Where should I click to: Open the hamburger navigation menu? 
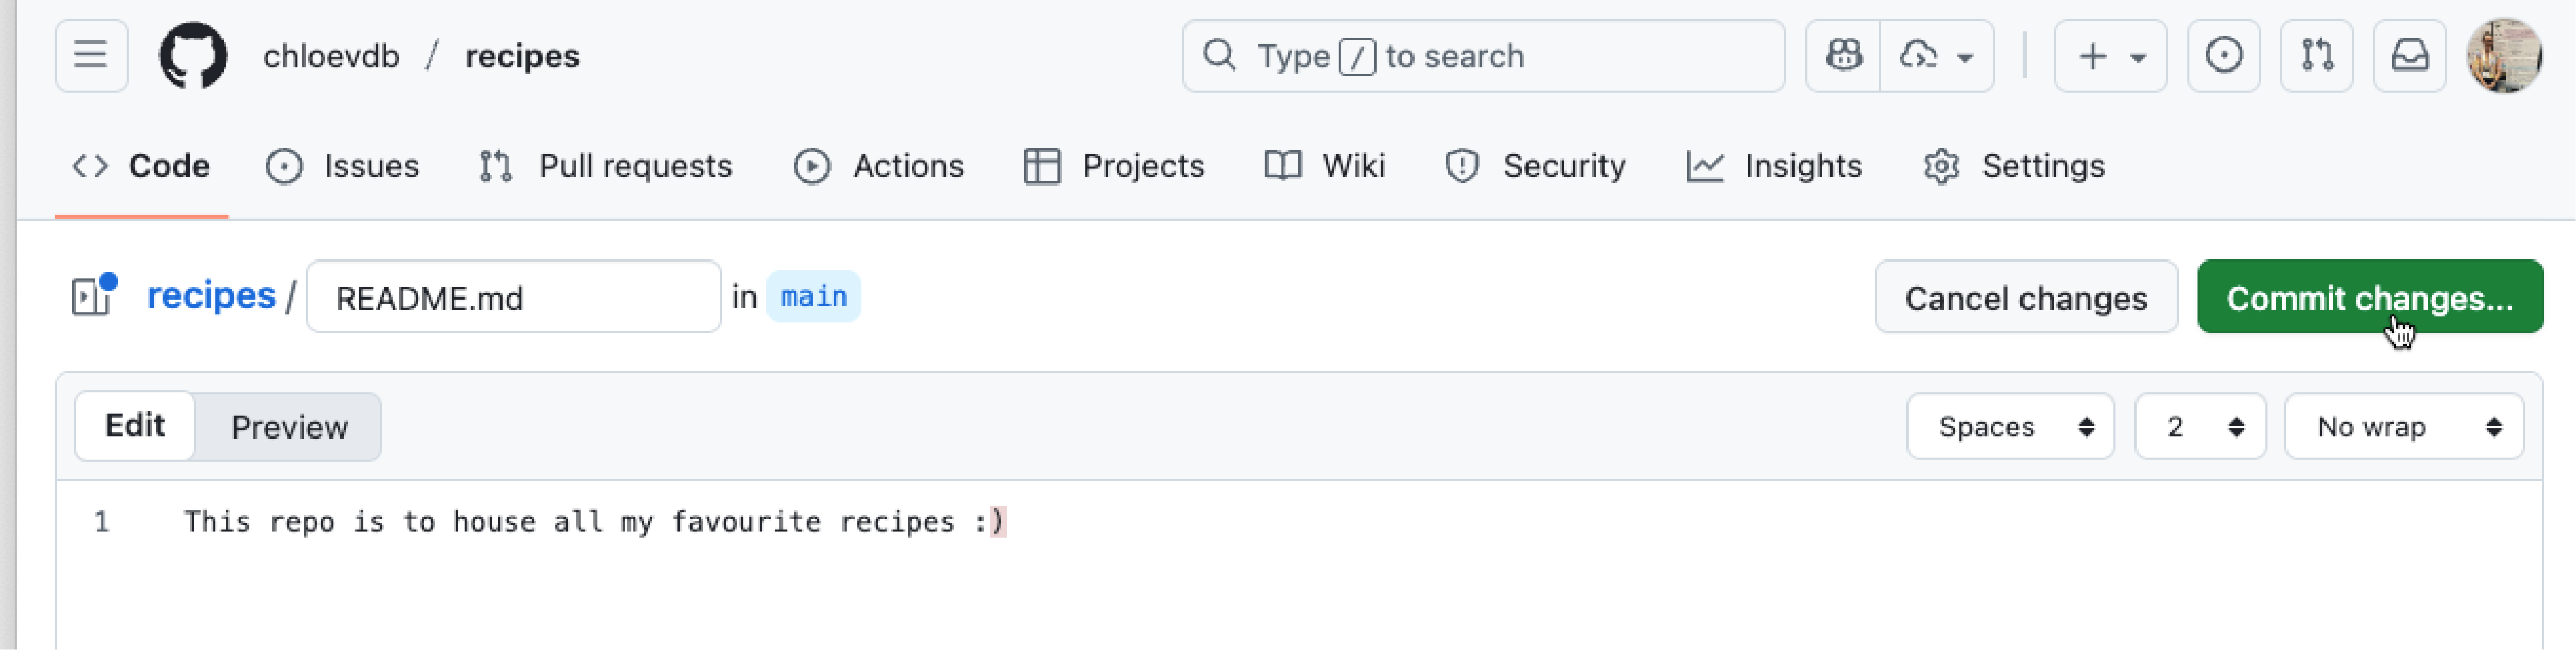pos(91,56)
